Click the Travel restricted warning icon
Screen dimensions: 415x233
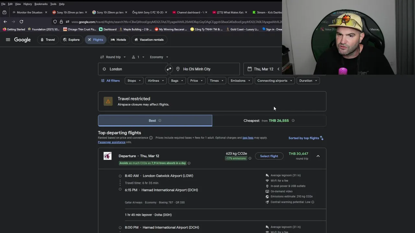(108, 101)
